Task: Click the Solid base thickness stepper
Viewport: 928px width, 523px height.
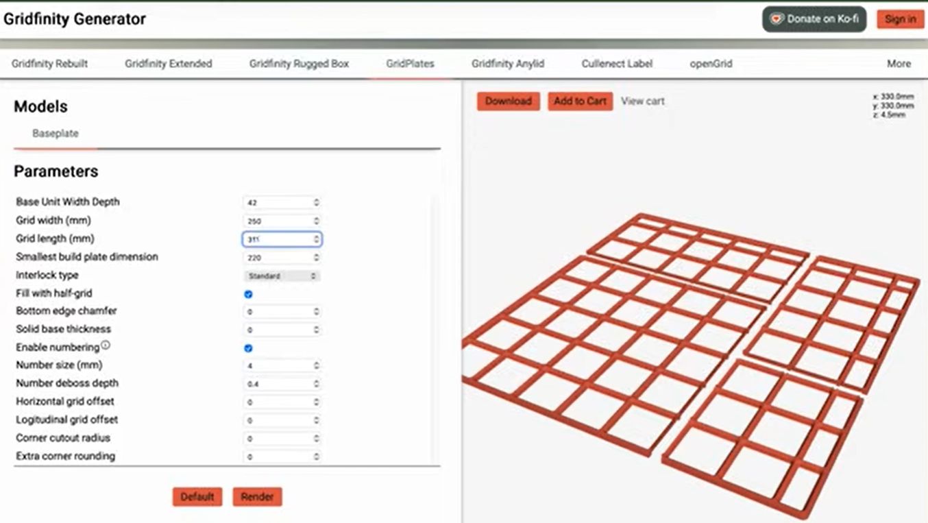Action: (316, 330)
